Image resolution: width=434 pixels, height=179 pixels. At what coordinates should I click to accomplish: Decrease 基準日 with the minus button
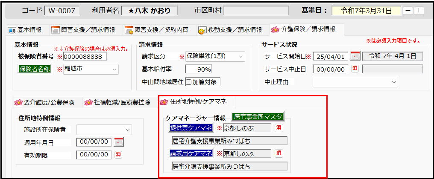coord(408,11)
